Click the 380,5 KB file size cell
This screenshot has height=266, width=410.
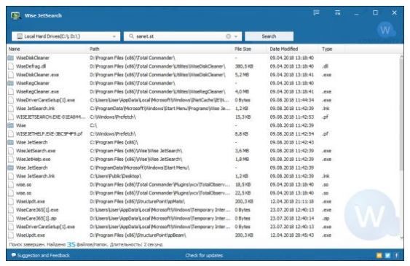tap(244, 66)
